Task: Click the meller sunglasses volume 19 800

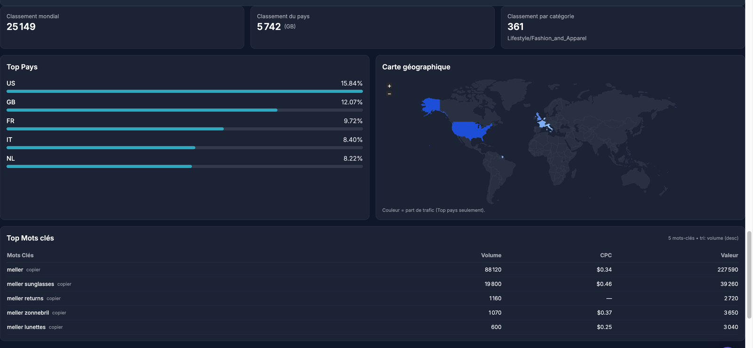Action: click(x=493, y=284)
